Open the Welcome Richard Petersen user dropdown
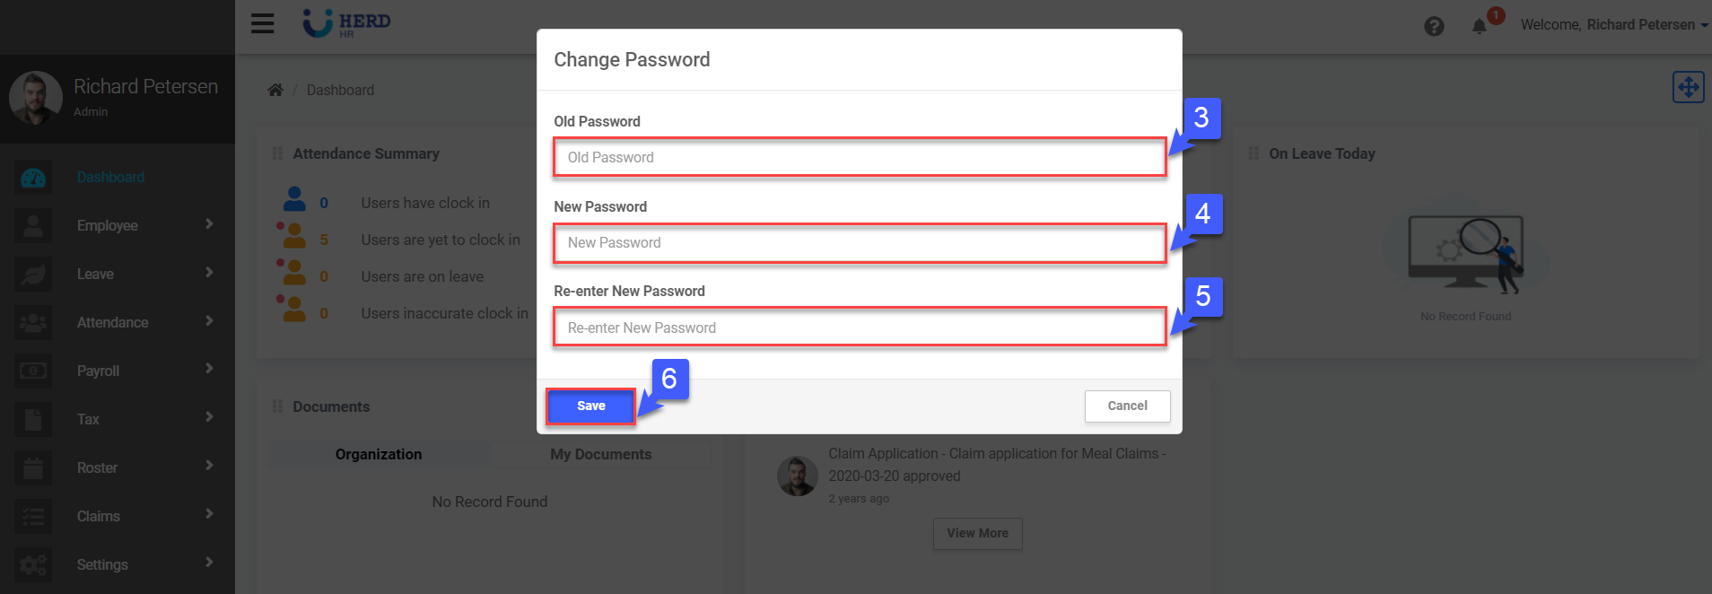 tap(1613, 25)
